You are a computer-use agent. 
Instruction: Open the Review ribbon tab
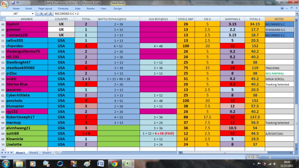[x=91, y=9]
